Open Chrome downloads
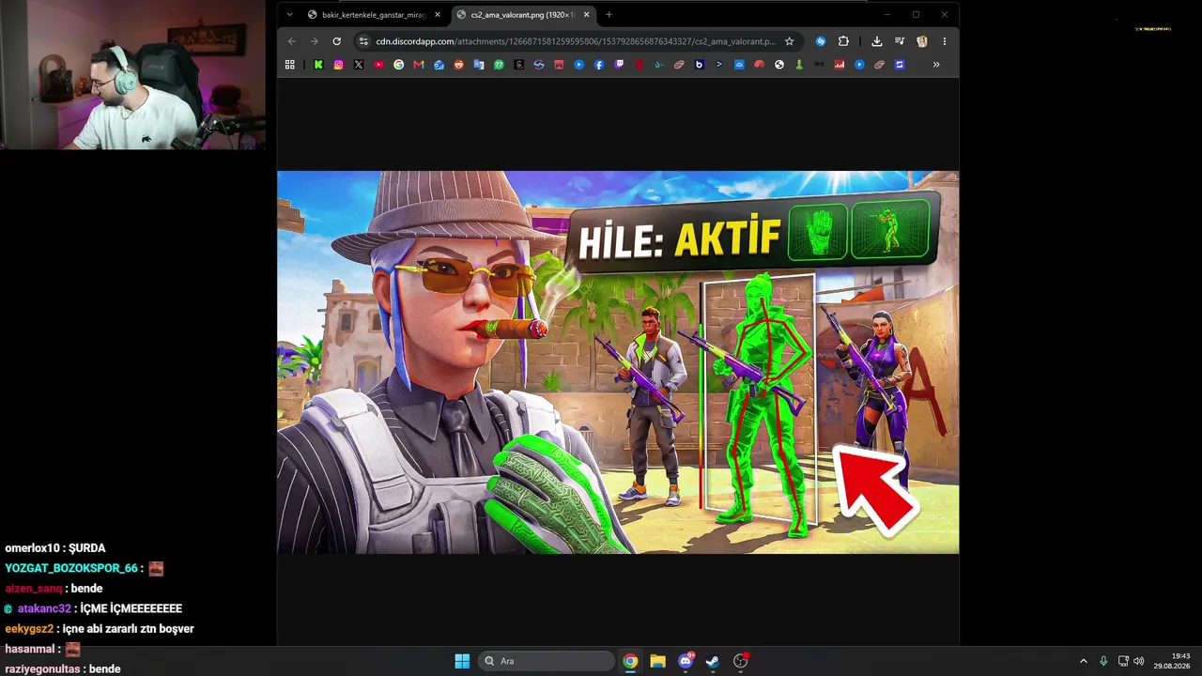 point(876,41)
